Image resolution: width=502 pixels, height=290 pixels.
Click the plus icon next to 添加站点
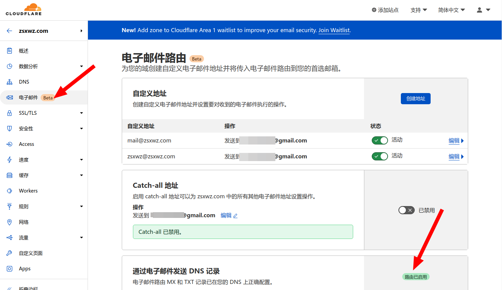coord(374,10)
